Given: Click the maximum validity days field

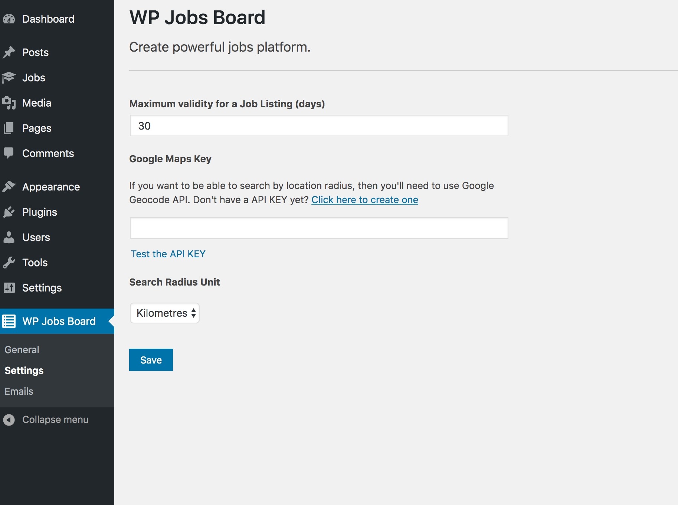Looking at the screenshot, I should click(319, 126).
